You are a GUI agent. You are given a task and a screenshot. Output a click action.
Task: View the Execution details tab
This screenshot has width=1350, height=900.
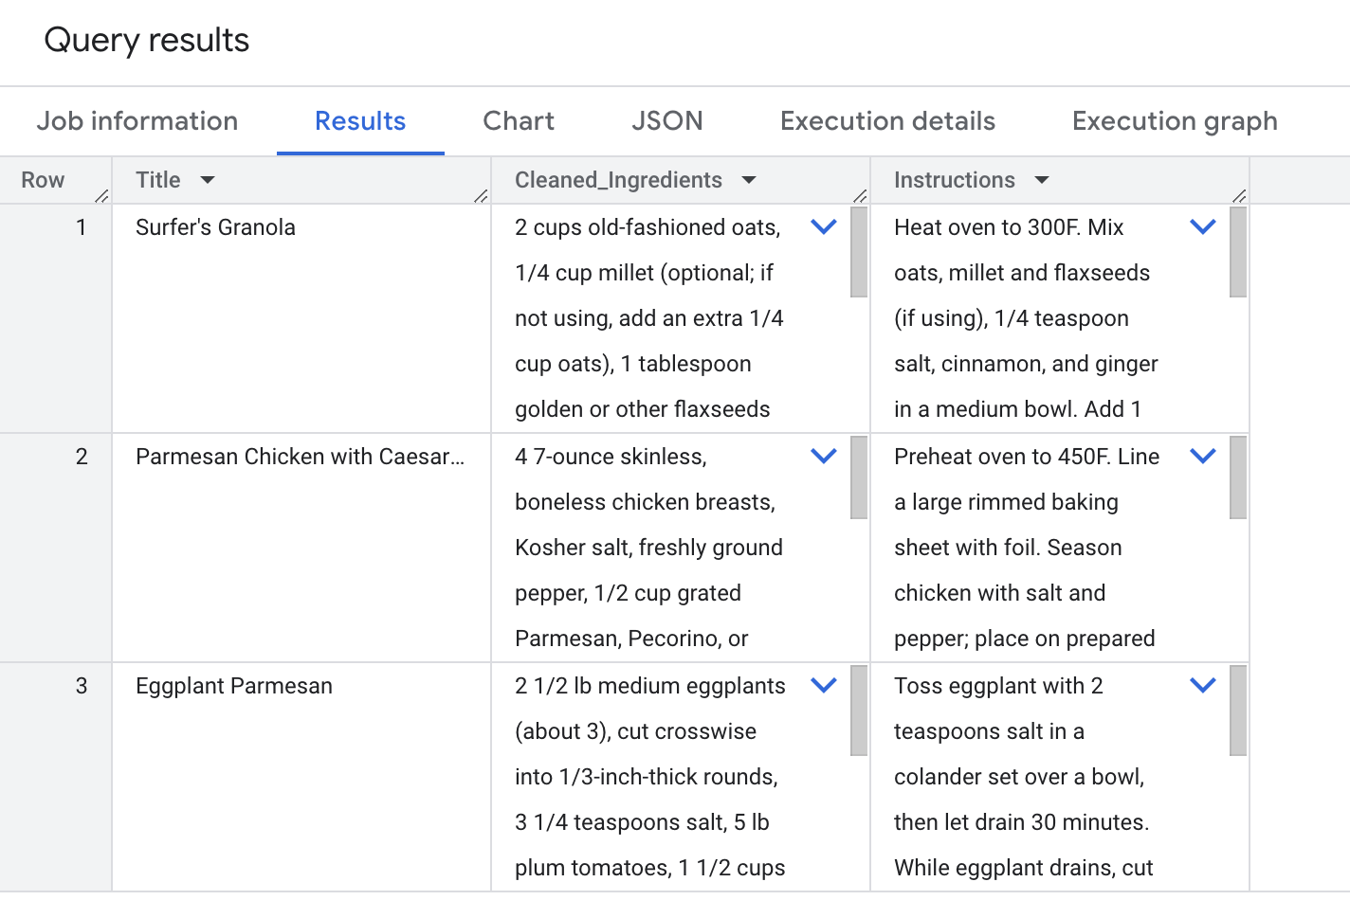click(x=887, y=121)
